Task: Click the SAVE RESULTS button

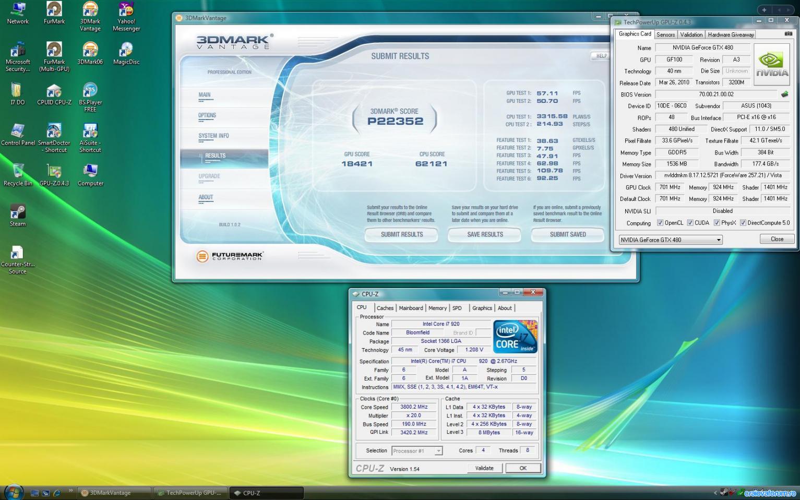Action: (485, 235)
